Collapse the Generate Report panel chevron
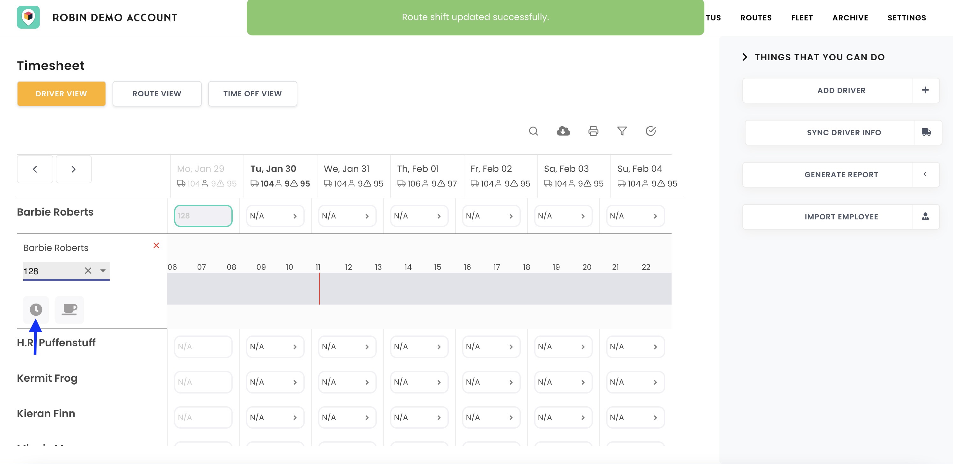The width and height of the screenshot is (953, 464). (x=925, y=174)
